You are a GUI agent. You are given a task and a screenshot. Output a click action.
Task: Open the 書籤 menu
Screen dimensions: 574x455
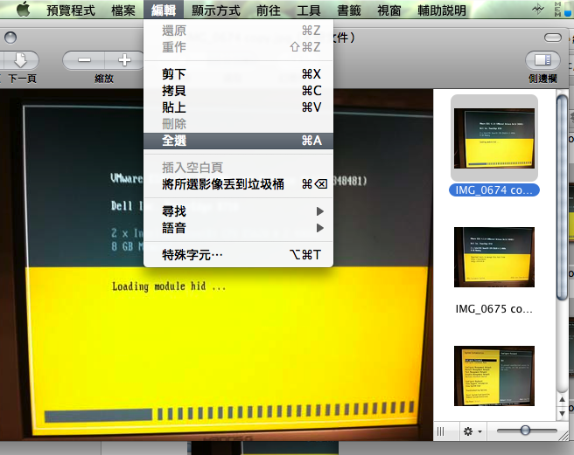click(x=349, y=10)
